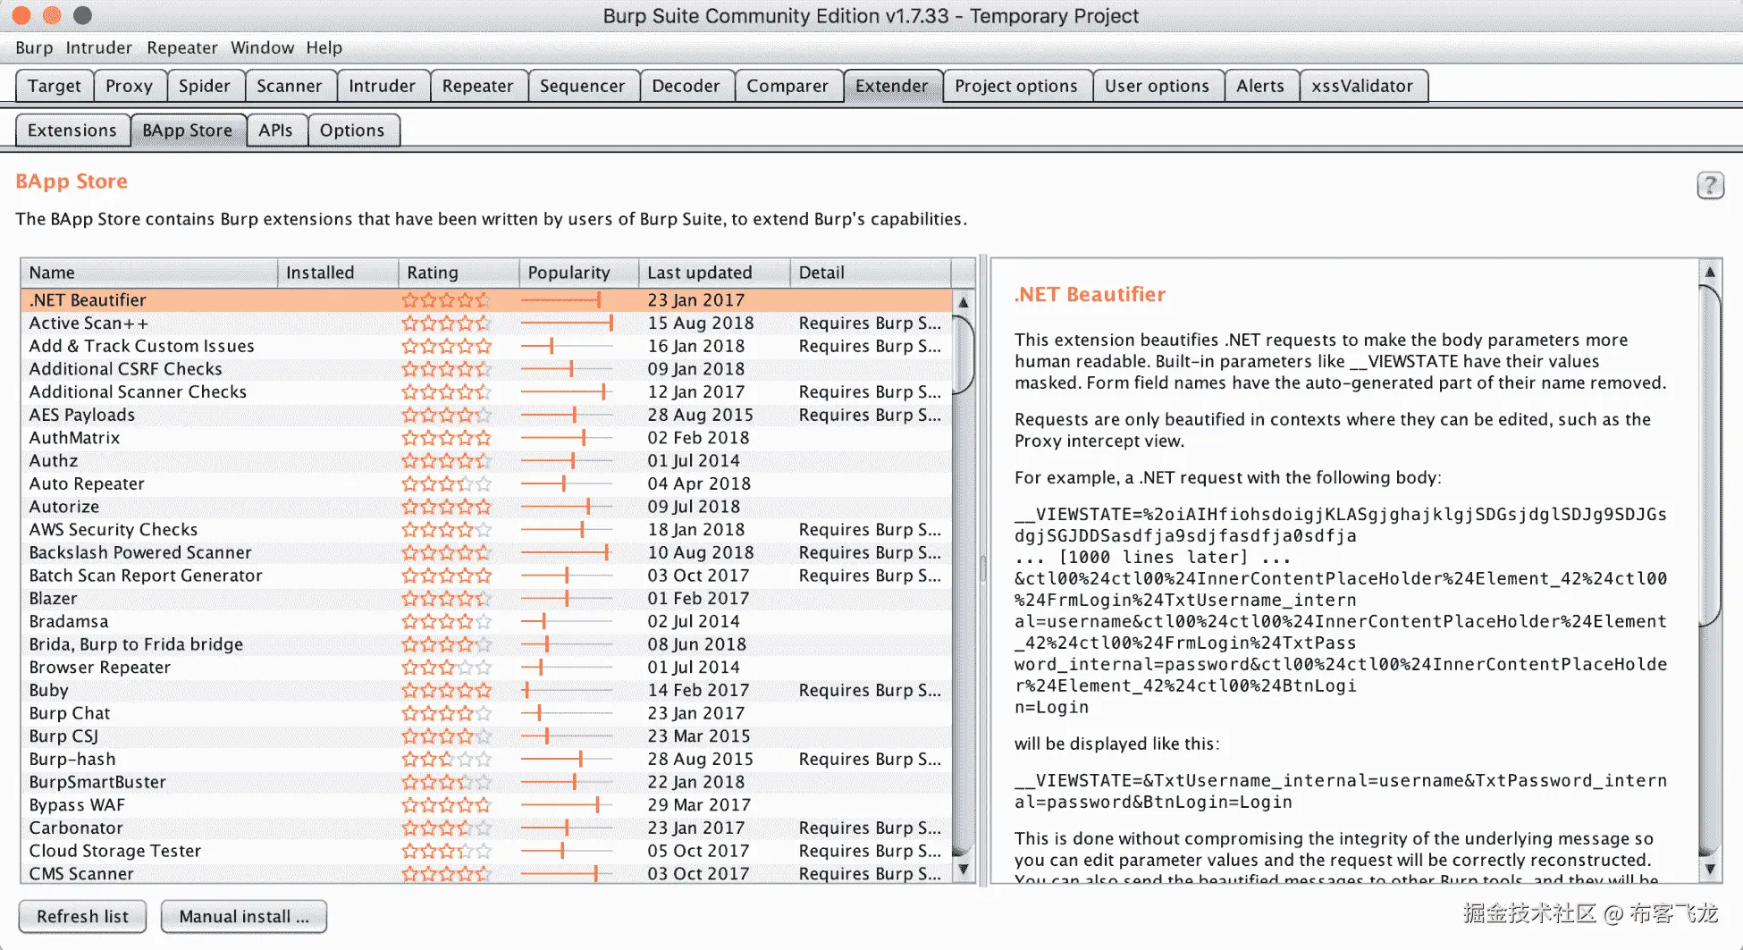The width and height of the screenshot is (1743, 950).
Task: Click the popularity bar for Buby
Action: (568, 691)
